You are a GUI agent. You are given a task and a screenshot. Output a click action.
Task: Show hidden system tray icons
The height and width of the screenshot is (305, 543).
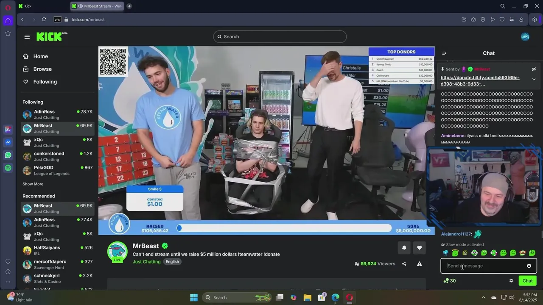(x=483, y=297)
